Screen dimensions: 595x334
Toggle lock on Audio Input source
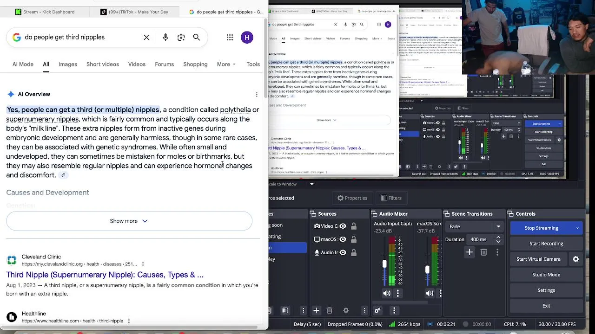pos(354,252)
